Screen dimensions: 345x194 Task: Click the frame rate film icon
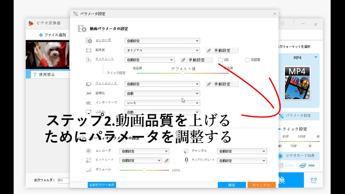click(89, 84)
